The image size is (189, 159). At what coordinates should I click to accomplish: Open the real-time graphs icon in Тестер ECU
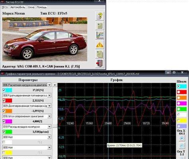(x=100, y=35)
